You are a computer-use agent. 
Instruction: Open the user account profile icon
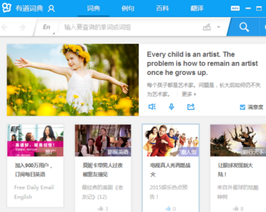(x=51, y=8)
